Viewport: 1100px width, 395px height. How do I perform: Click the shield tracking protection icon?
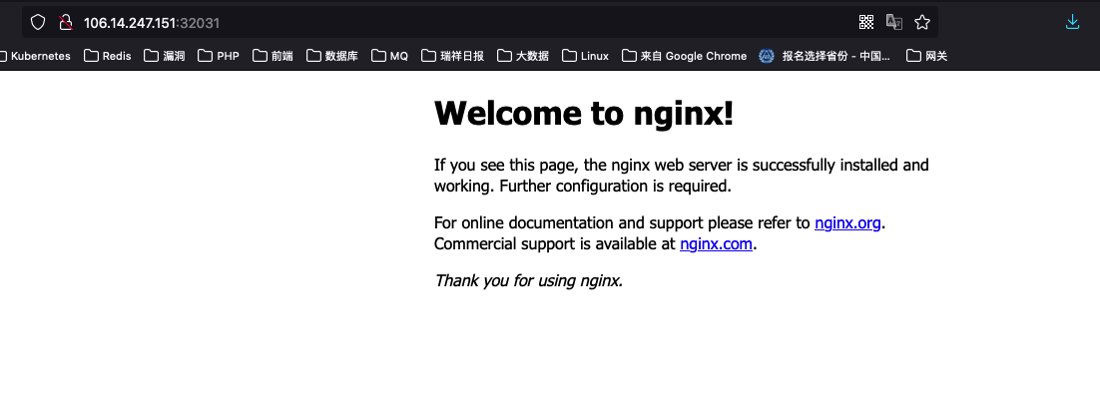[38, 23]
